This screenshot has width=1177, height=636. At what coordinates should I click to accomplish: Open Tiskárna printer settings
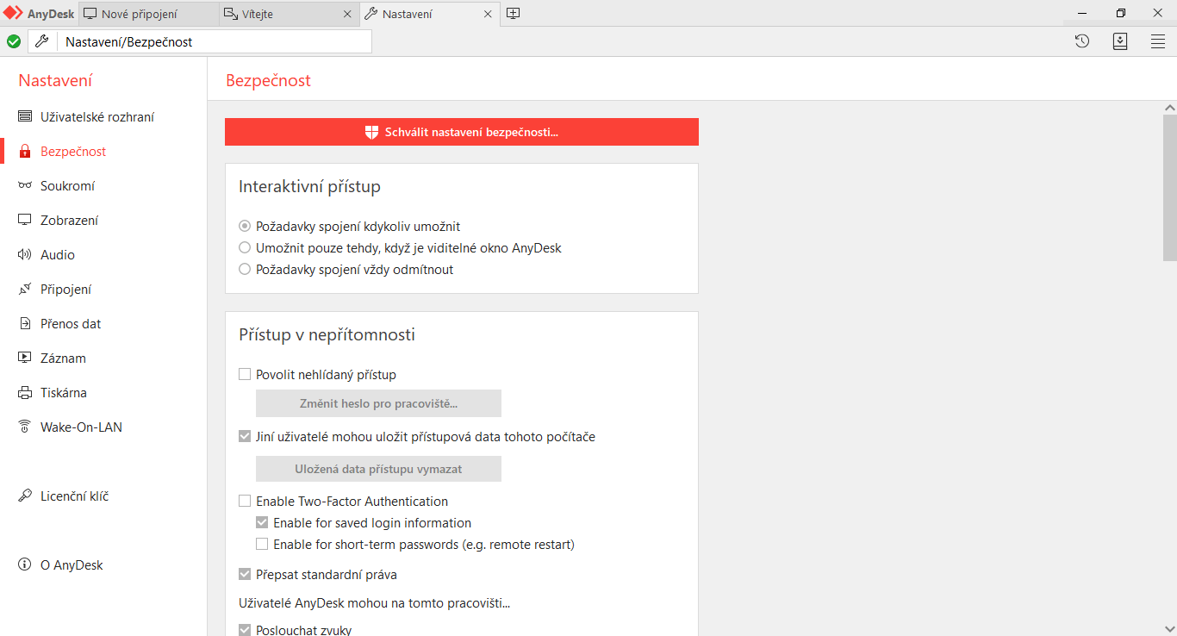point(63,393)
